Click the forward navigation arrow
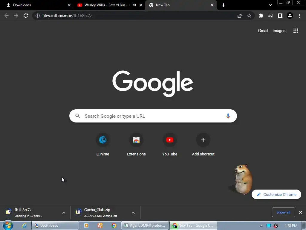Viewport: 306px width, 230px height. pyautogui.click(x=16, y=16)
